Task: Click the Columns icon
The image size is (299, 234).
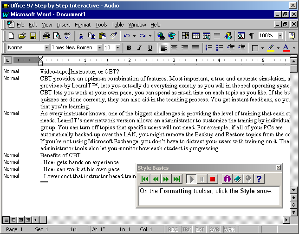Action: (x=217, y=36)
